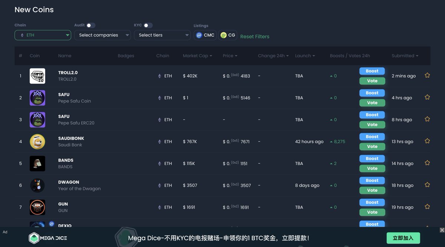Star the GUN coin row
The width and height of the screenshot is (445, 247).
[427, 206]
